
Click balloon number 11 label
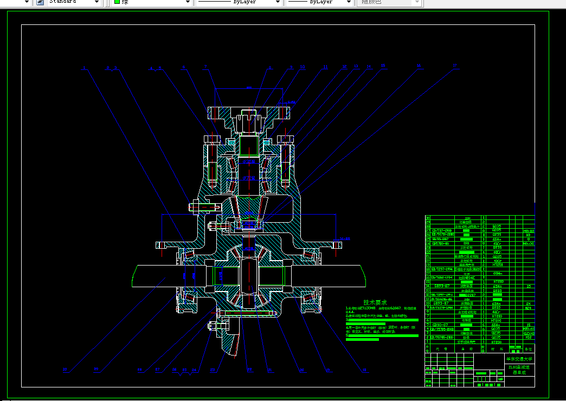(326, 67)
